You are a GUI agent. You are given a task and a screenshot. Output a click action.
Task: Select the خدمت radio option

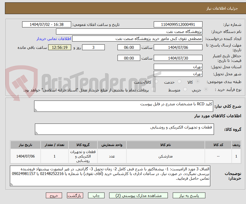pyautogui.click(x=179, y=81)
